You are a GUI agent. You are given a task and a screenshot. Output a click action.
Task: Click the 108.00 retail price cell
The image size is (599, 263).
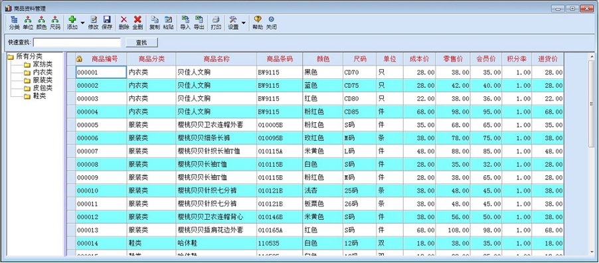click(x=453, y=230)
